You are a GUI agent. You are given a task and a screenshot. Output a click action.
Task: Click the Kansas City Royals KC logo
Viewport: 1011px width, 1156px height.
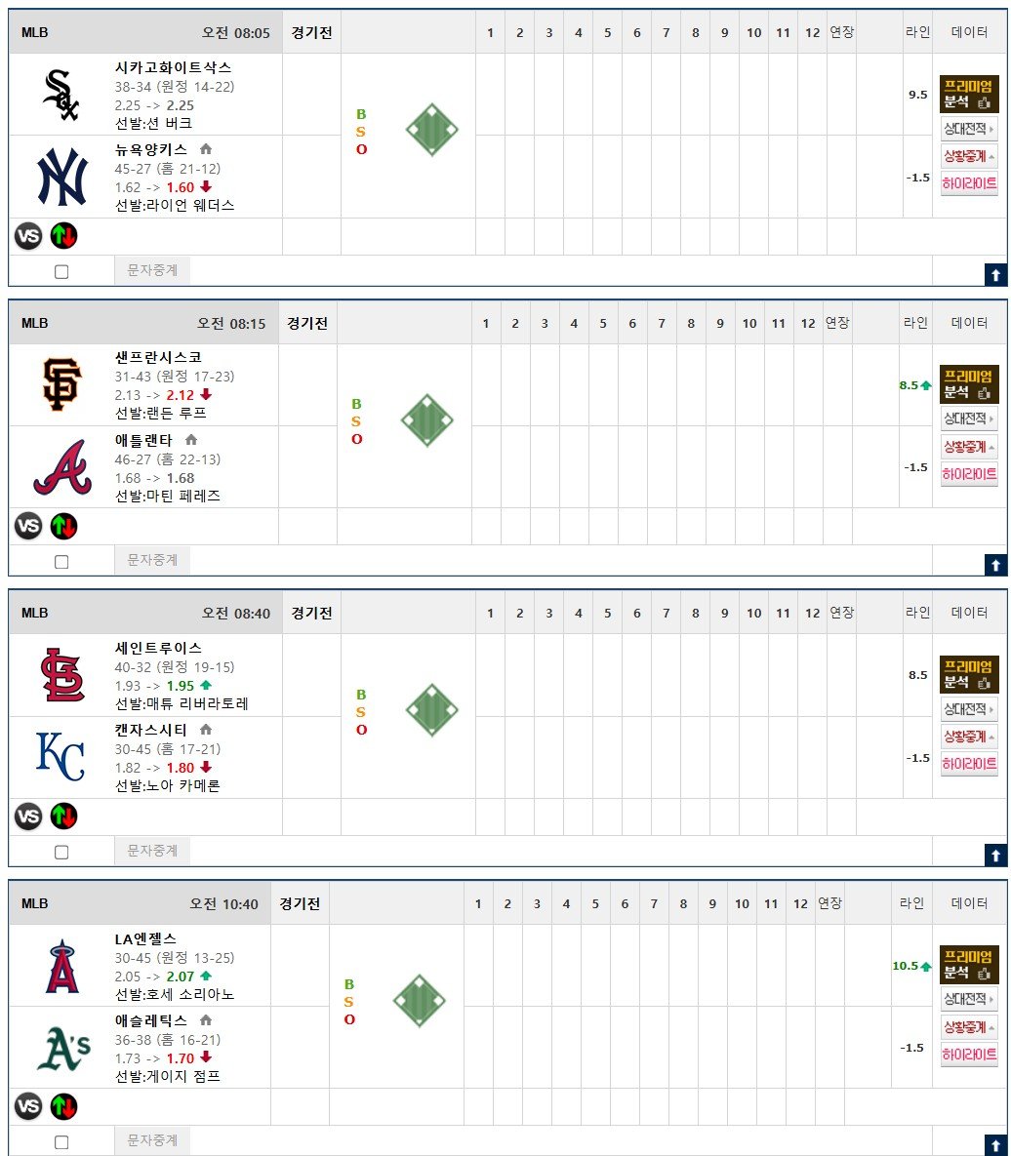(61, 756)
